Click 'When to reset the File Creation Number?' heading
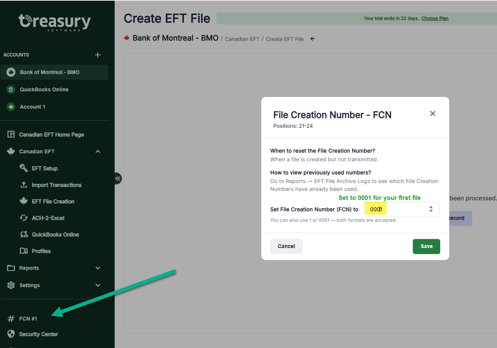The width and height of the screenshot is (497, 348). [323, 151]
